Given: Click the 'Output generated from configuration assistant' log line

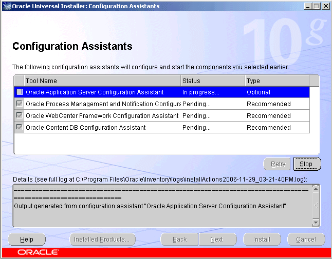Looking at the screenshot, I should pyautogui.click(x=151, y=206).
